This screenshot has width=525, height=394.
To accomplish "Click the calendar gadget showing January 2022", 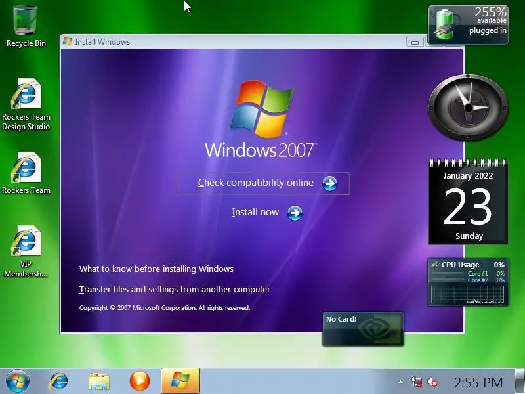I will pyautogui.click(x=468, y=202).
